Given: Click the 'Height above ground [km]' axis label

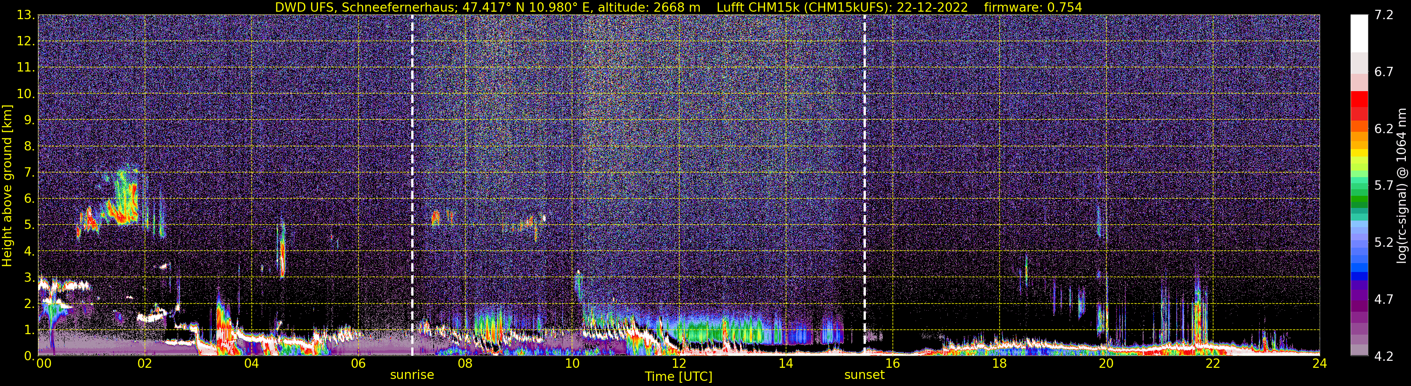Looking at the screenshot, I should pyautogui.click(x=7, y=186).
